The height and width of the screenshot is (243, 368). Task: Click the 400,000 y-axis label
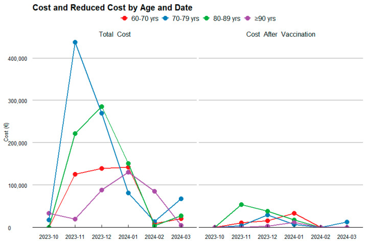(17, 59)
